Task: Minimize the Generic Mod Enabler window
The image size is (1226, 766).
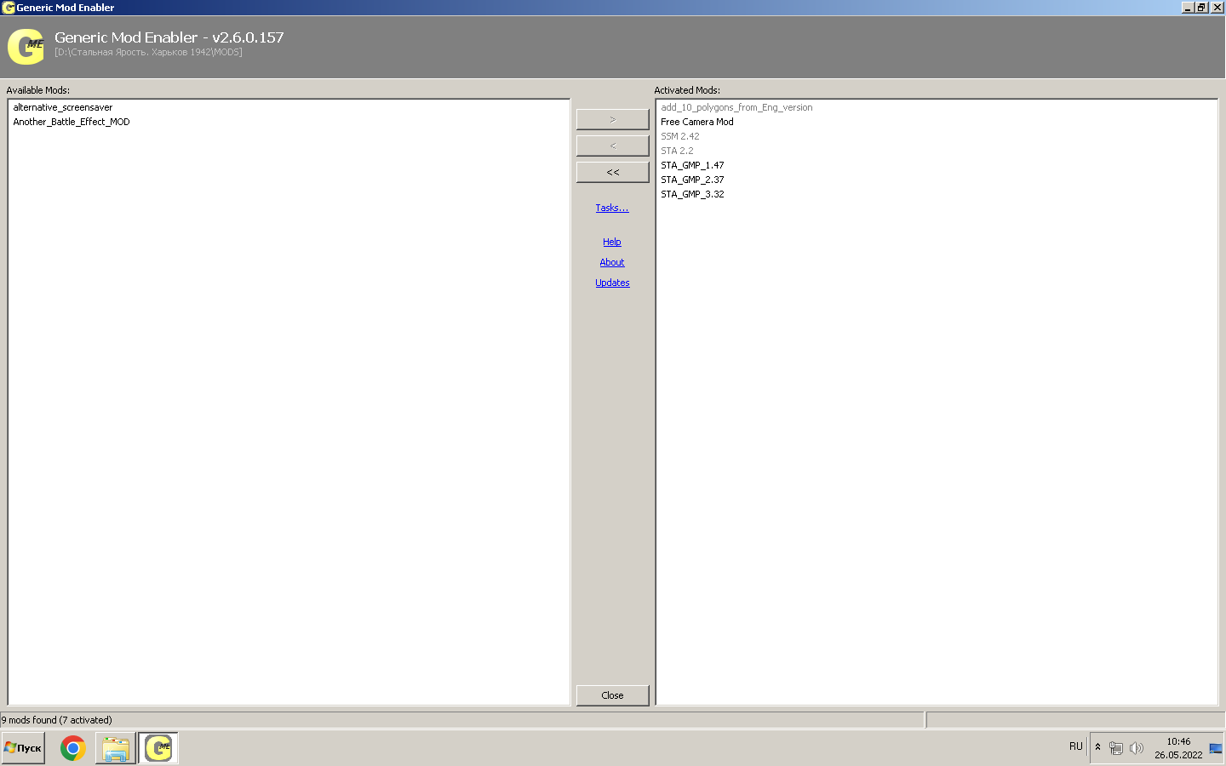Action: tap(1188, 8)
